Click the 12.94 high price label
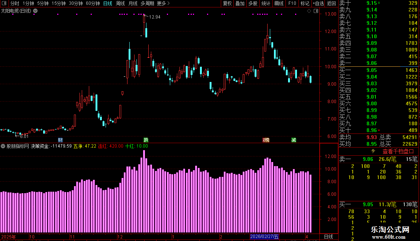Viewport: 420px width, 241px height. click(x=155, y=17)
